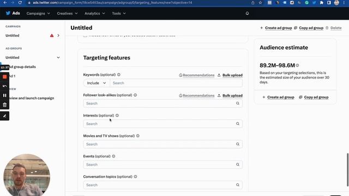Click the browser address bar URL

[x=112, y=3]
